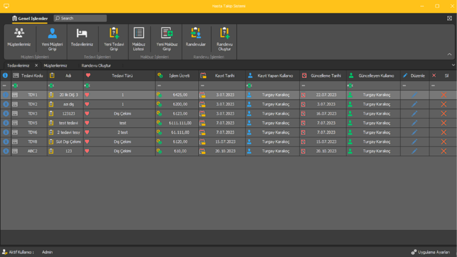Viewport: 457px width, 257px height.
Task: Select cell 'Süt Dişi Çekimi'
Action: (x=69, y=142)
